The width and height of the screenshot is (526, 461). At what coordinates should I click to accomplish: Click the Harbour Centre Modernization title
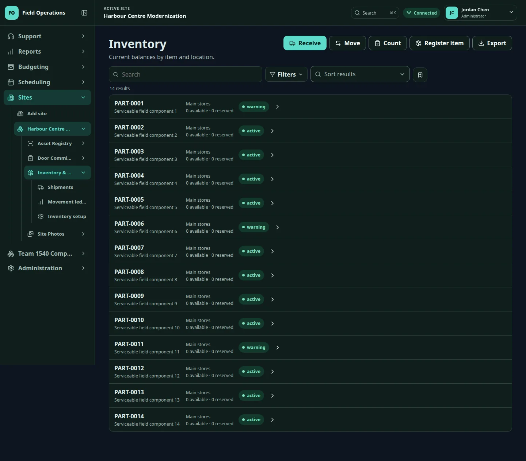pos(145,16)
